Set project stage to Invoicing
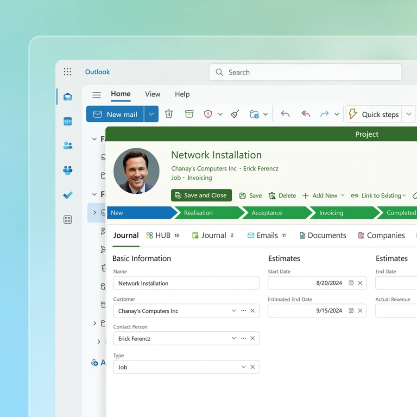This screenshot has height=417, width=417. point(345,213)
